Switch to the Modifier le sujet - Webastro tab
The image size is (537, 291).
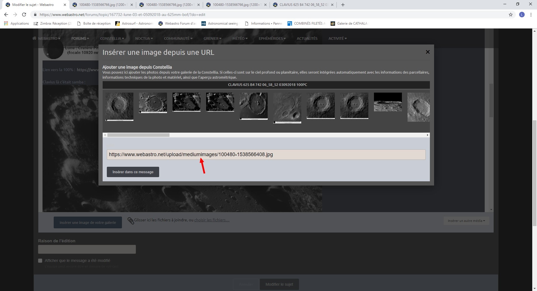[33, 5]
